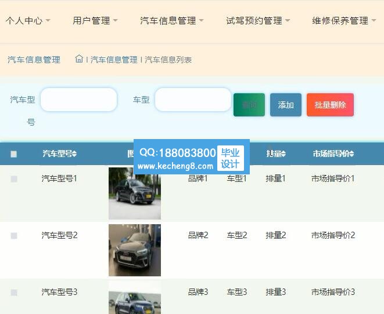384x314 pixels.
Task: Toggle the select-all checkbox in table header
Action: (x=14, y=154)
